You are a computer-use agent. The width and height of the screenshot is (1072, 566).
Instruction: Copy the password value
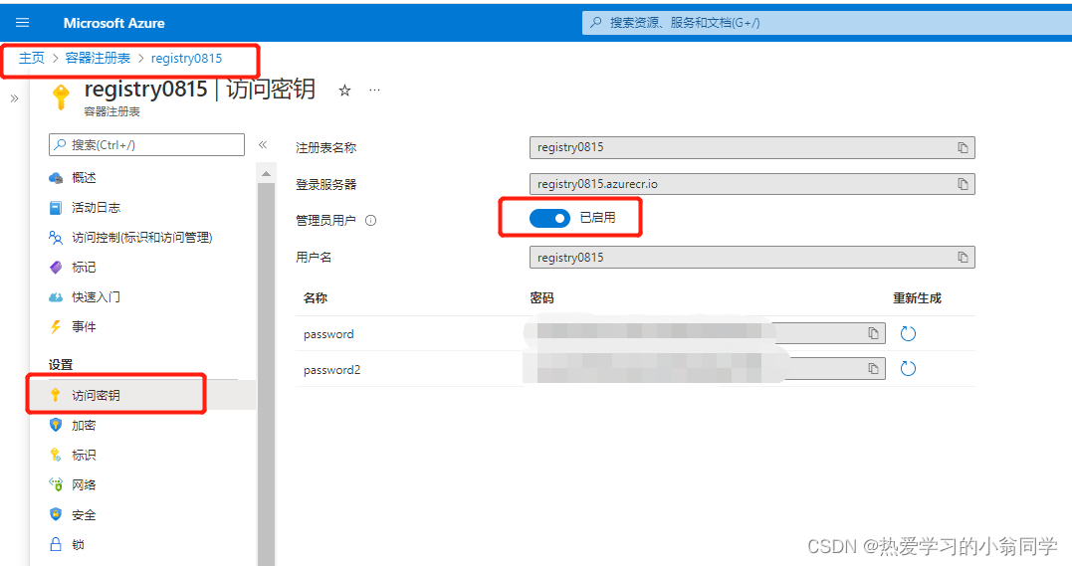873,333
